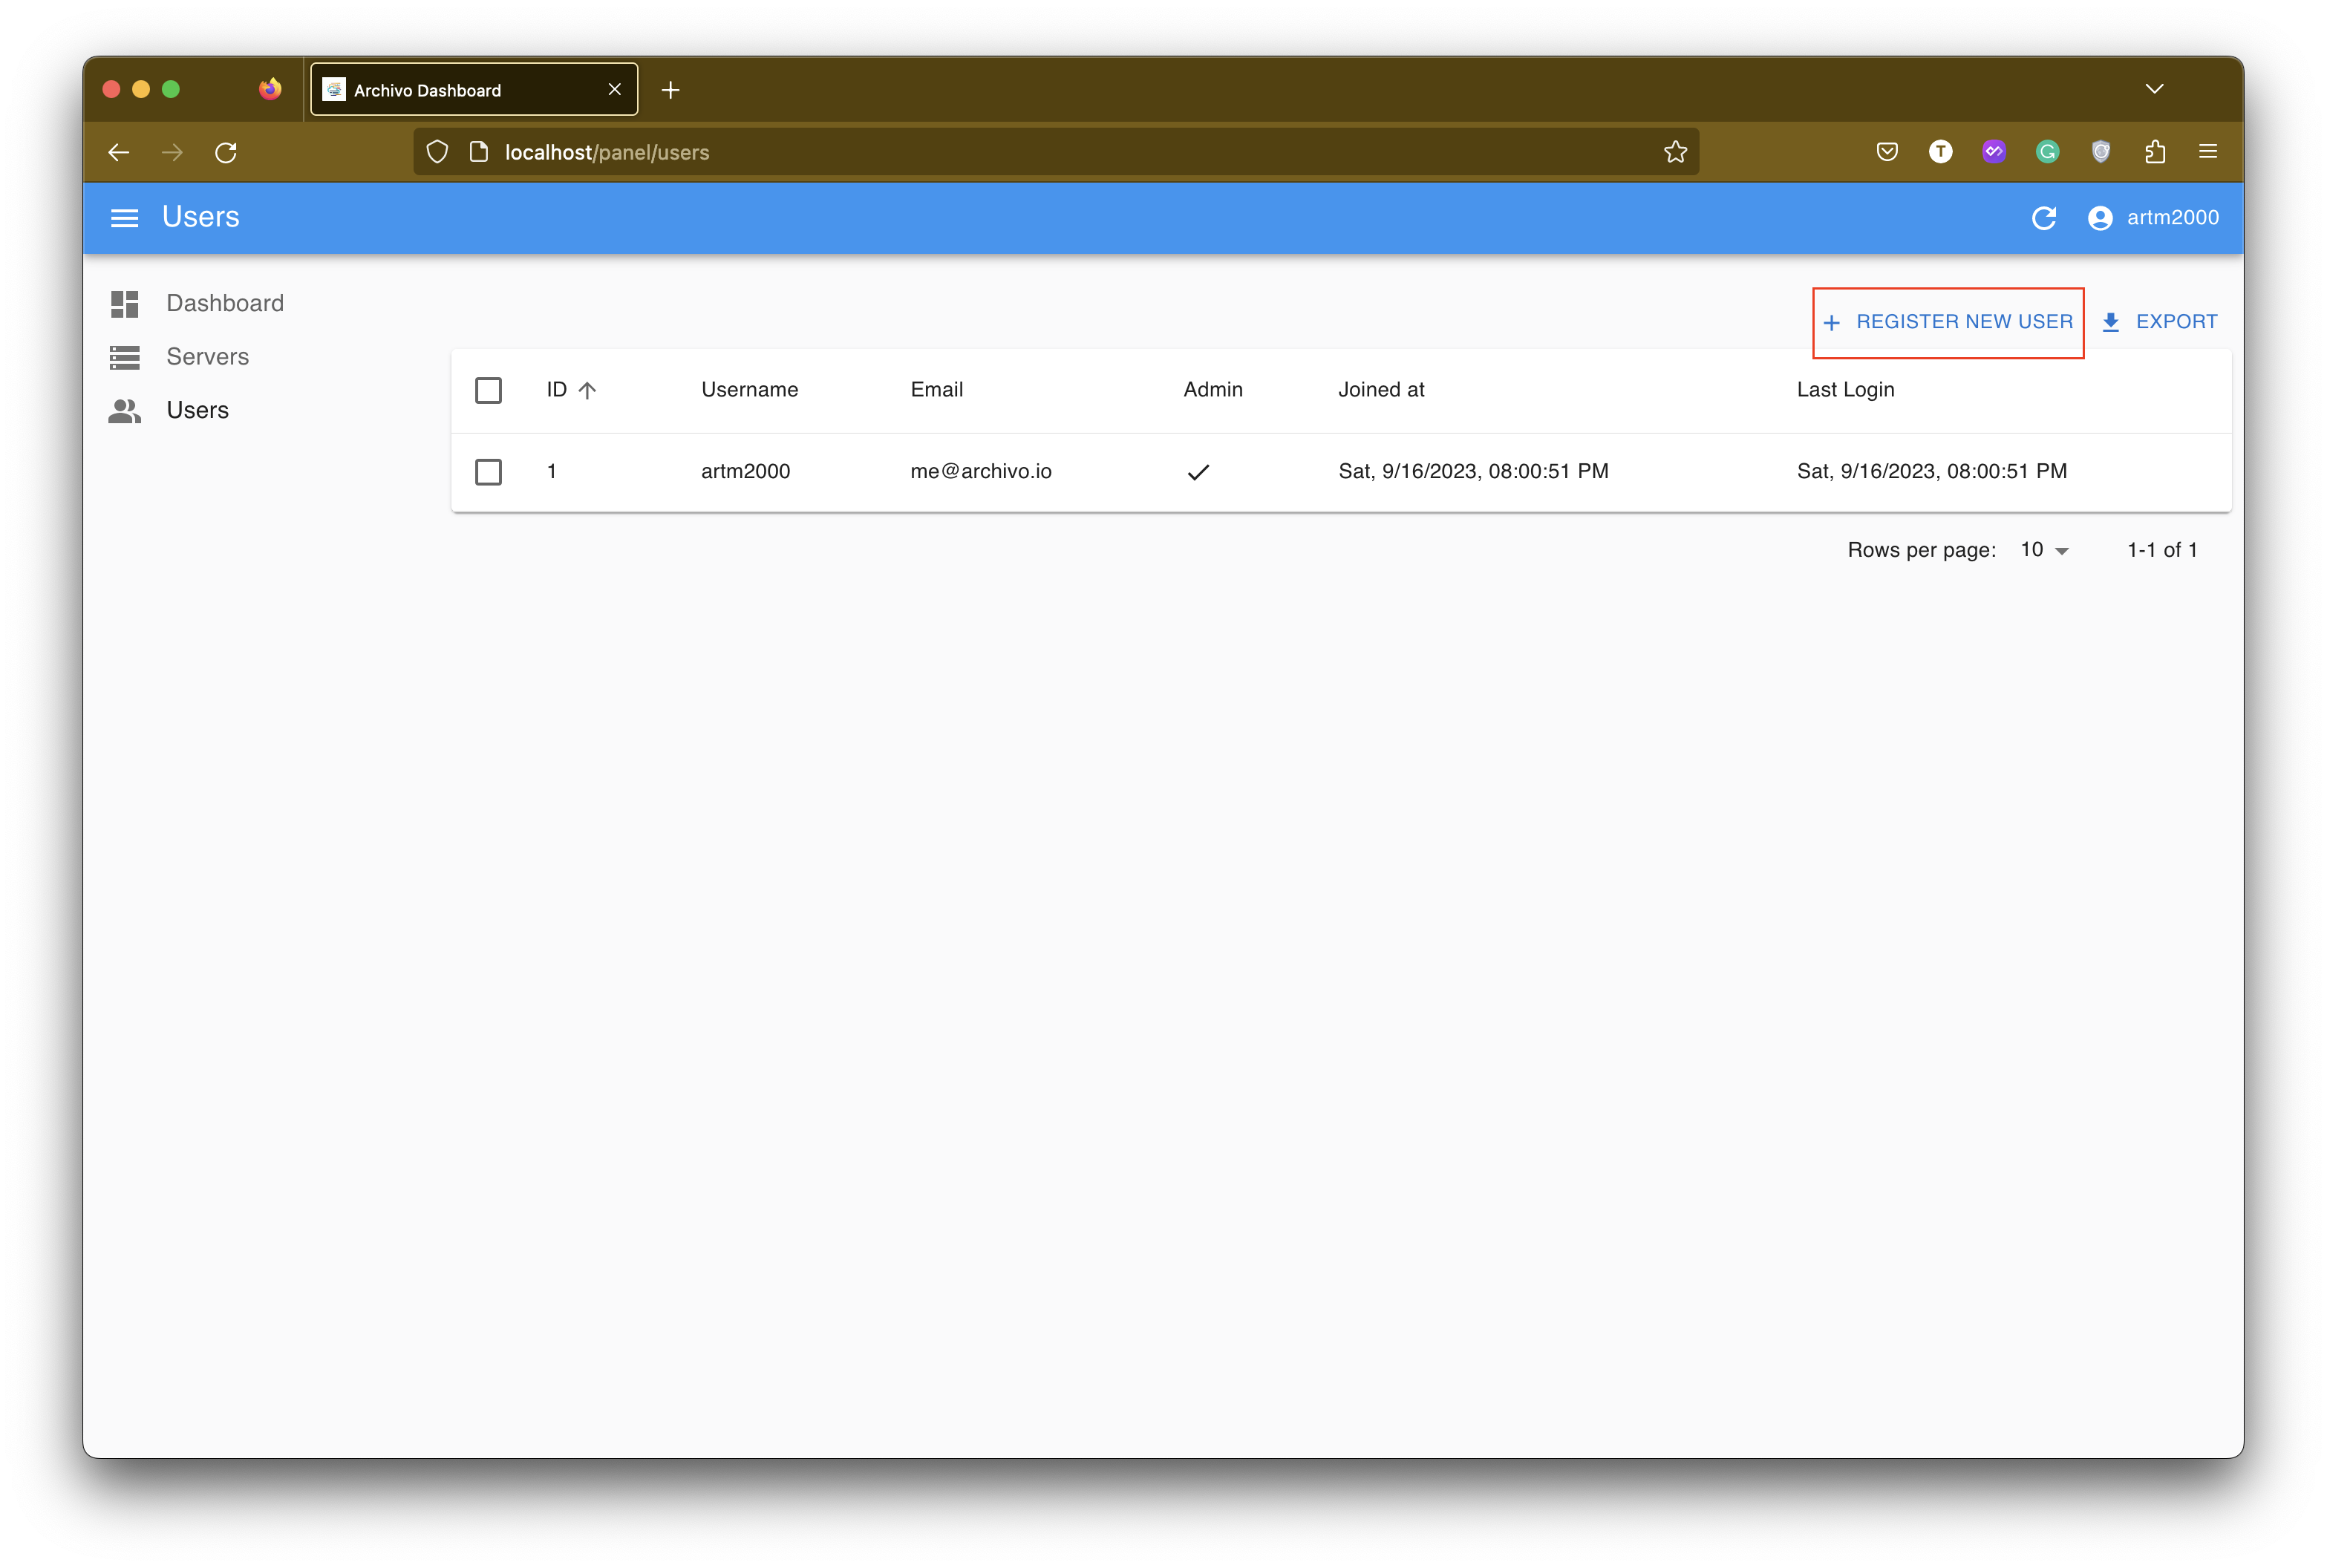
Task: Click the admin checkmark for artm2000
Action: coord(1198,472)
